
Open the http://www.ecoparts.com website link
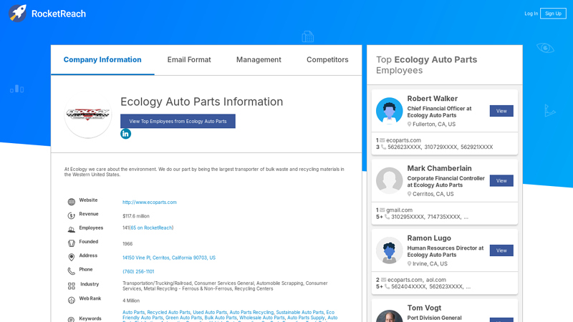click(x=150, y=203)
